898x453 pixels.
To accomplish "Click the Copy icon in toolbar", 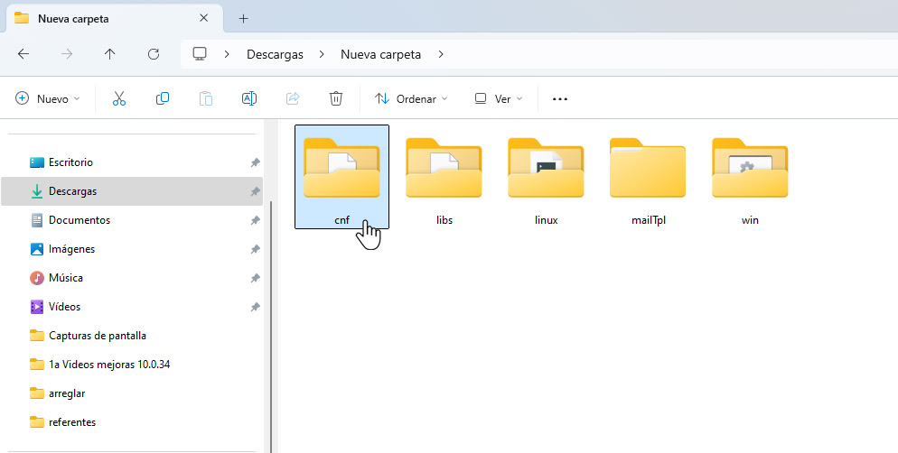I will 163,99.
